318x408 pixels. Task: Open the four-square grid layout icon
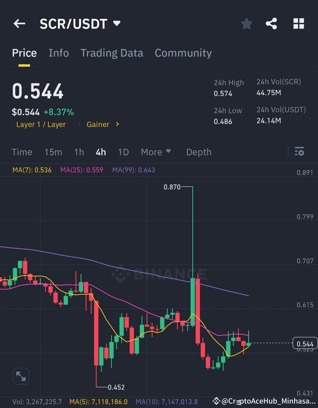coord(299,24)
